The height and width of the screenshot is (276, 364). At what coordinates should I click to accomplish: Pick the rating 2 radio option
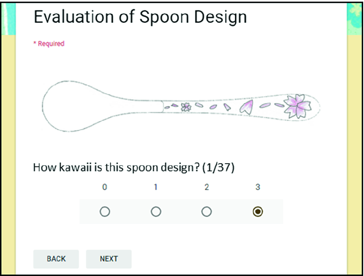click(x=207, y=212)
